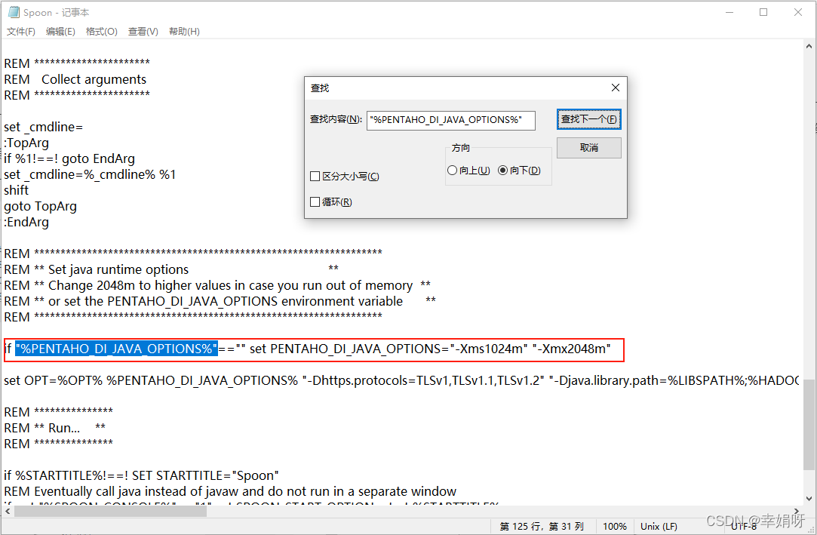Open the 查看(V) menu
The image size is (817, 535).
(x=143, y=32)
